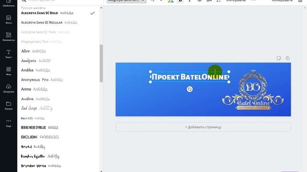This screenshot has height=172, width=307.
Task: Open the Элементы panel in the sidebar
Action: (9, 37)
